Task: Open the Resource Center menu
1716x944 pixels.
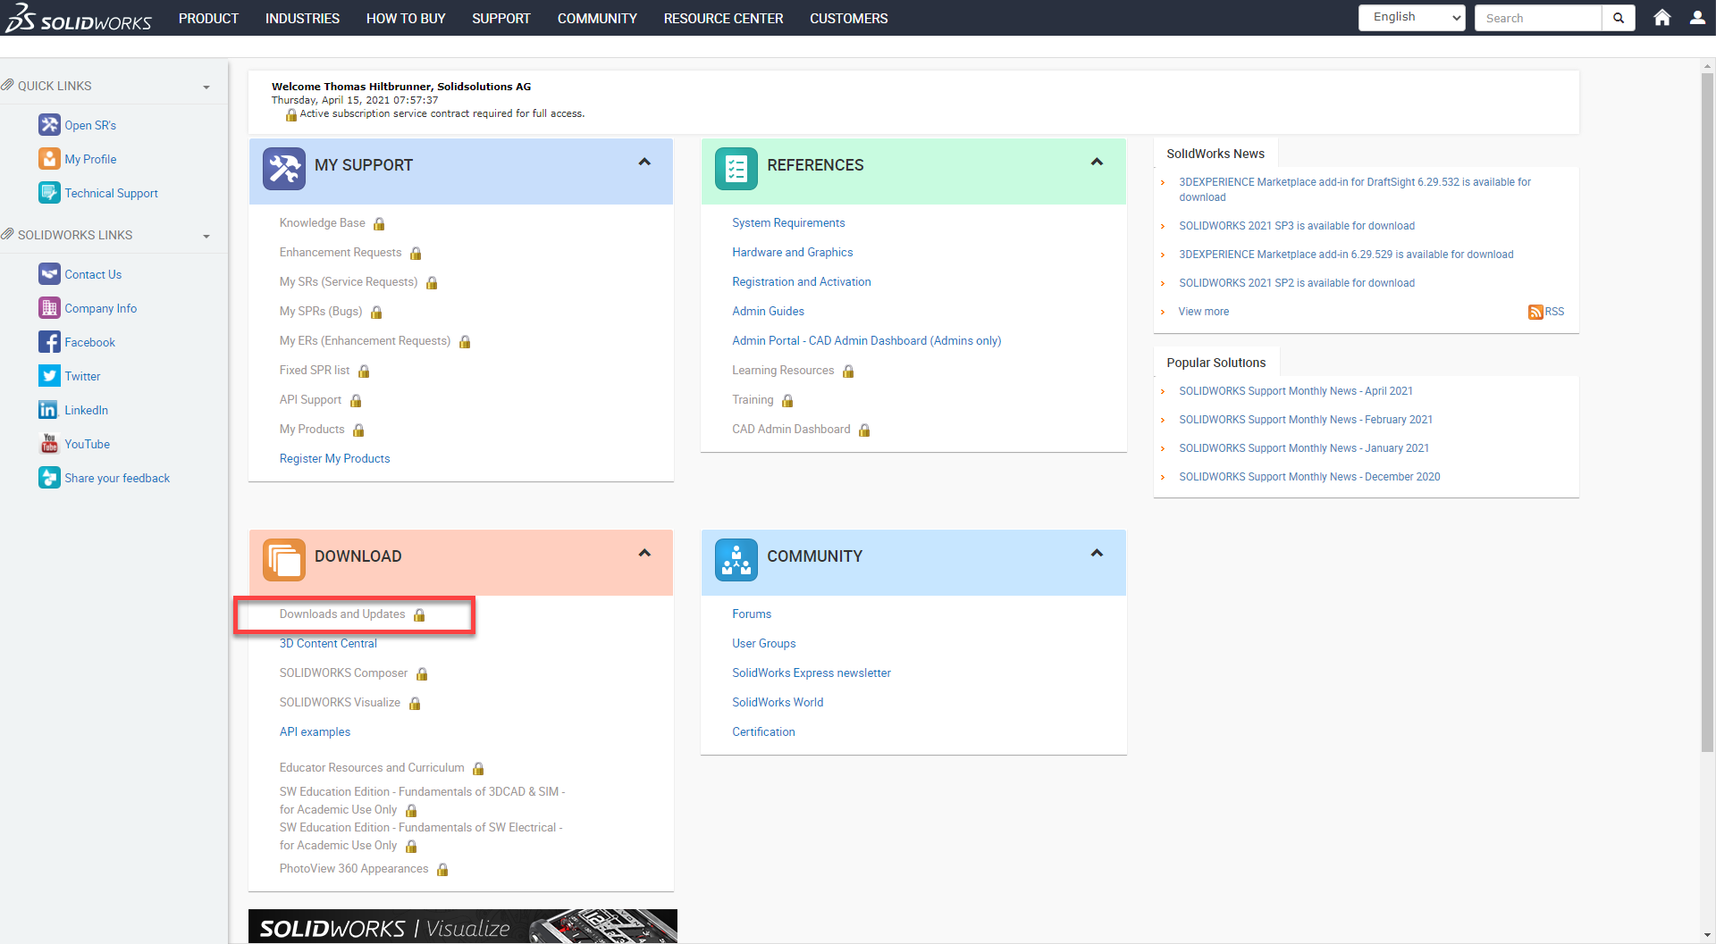Action: (723, 19)
